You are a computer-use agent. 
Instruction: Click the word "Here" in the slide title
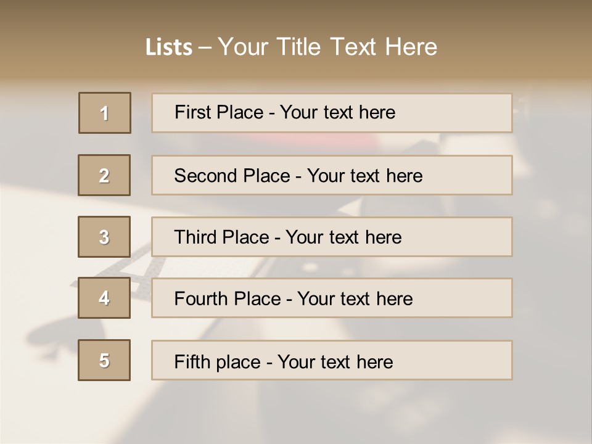point(410,47)
